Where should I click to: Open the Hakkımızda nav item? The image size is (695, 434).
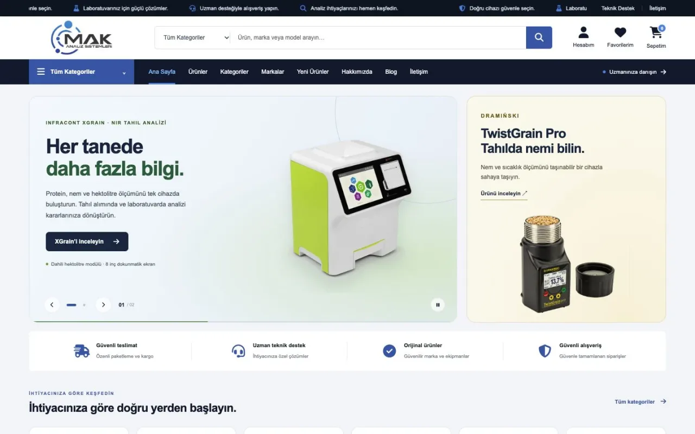point(357,72)
